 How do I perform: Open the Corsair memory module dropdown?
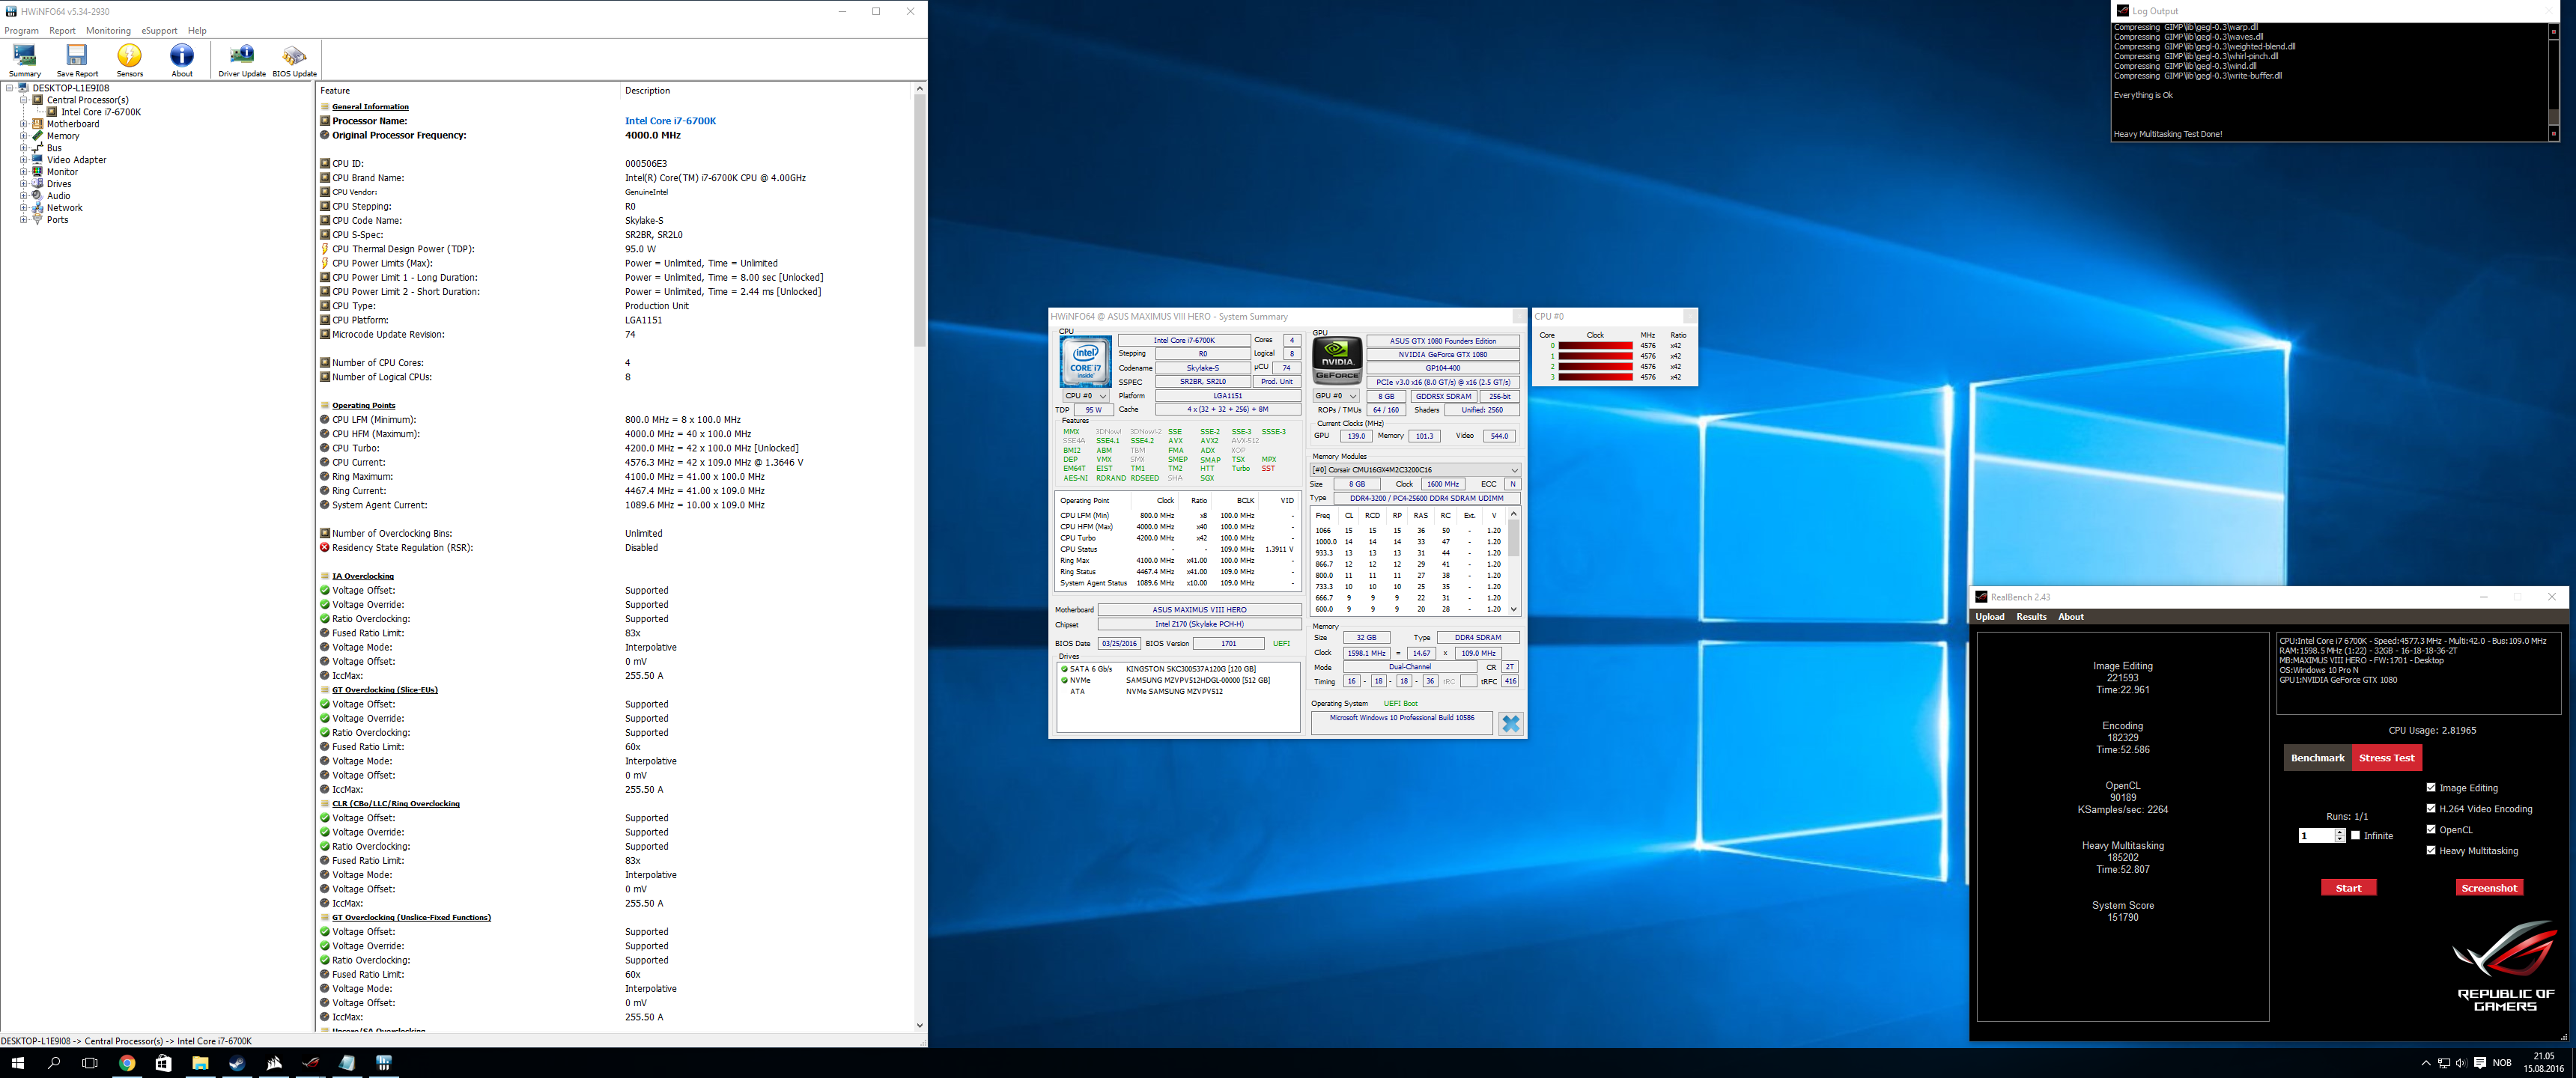[x=1415, y=470]
